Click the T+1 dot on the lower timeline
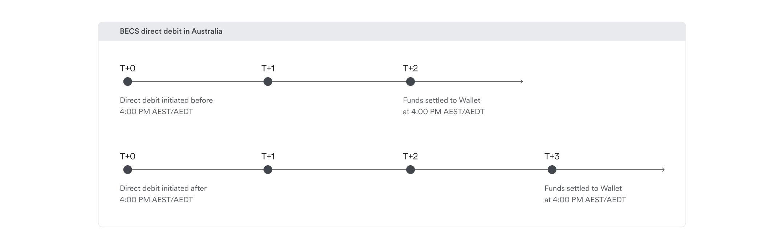784x249 pixels. [x=268, y=170]
